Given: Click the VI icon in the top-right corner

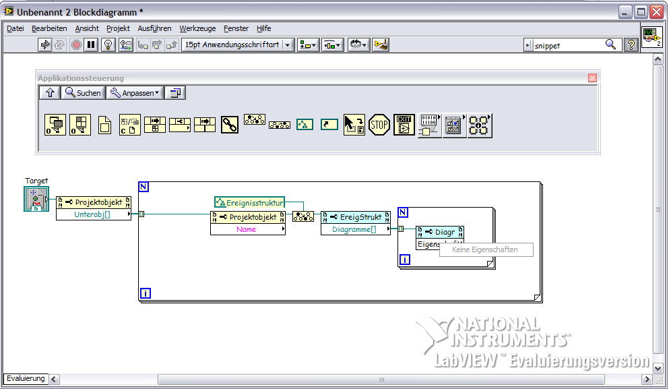Looking at the screenshot, I should click(x=651, y=37).
